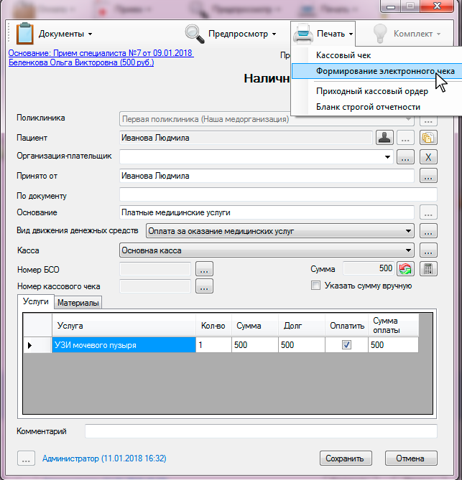
Task: Expand the Документы dropdown arrow
Action: tap(90, 34)
